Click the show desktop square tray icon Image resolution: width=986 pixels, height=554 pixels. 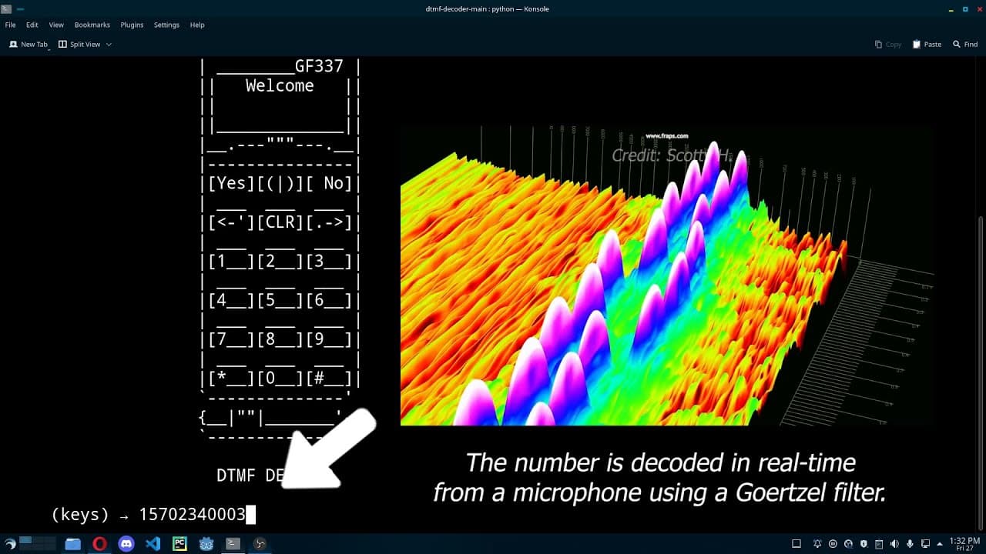click(797, 544)
